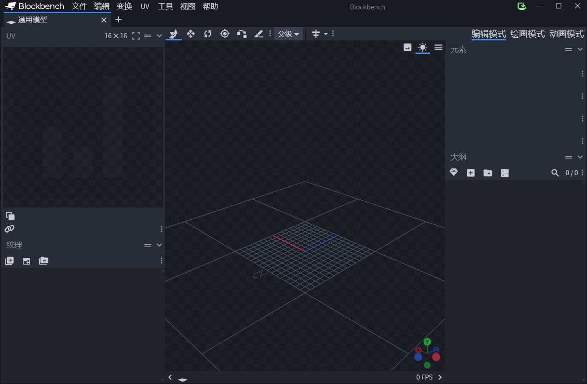Image resolution: width=587 pixels, height=384 pixels.
Task: Open the 工具 menu
Action: pyautogui.click(x=166, y=6)
